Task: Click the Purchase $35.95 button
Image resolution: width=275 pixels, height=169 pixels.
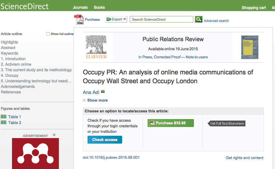Action: tap(171, 123)
